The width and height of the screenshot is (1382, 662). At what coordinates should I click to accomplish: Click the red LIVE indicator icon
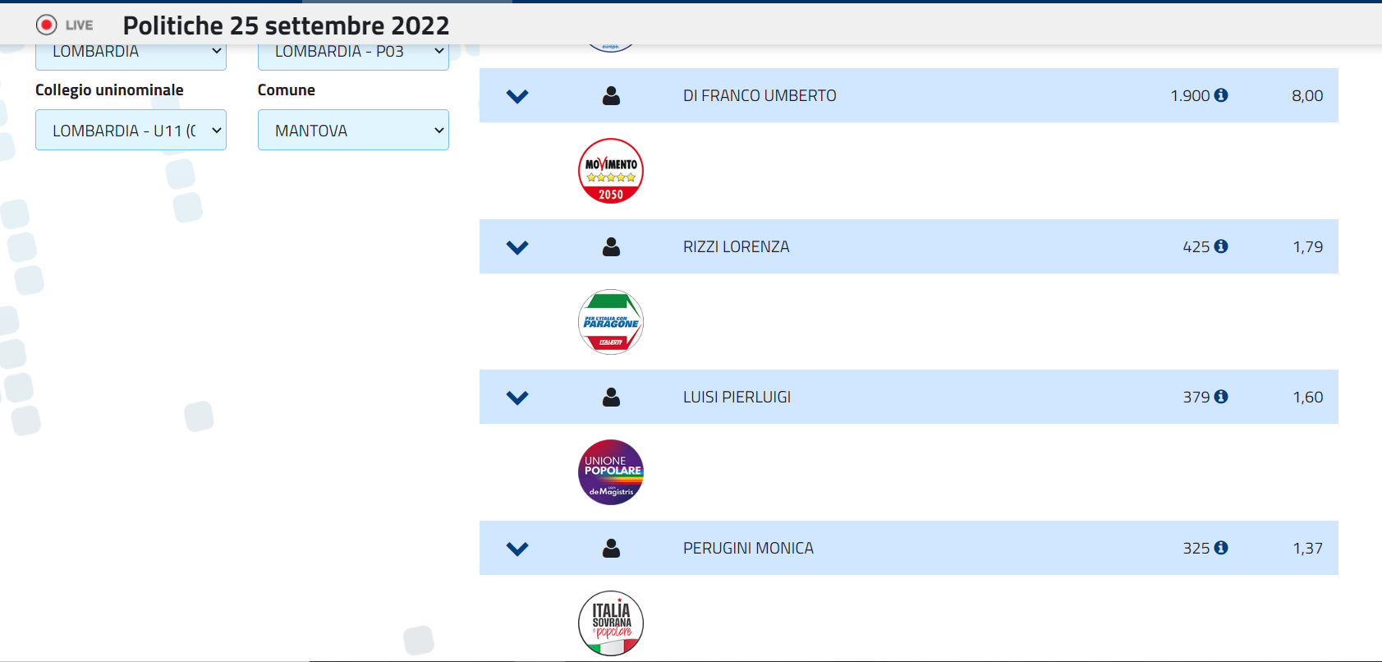click(x=47, y=25)
